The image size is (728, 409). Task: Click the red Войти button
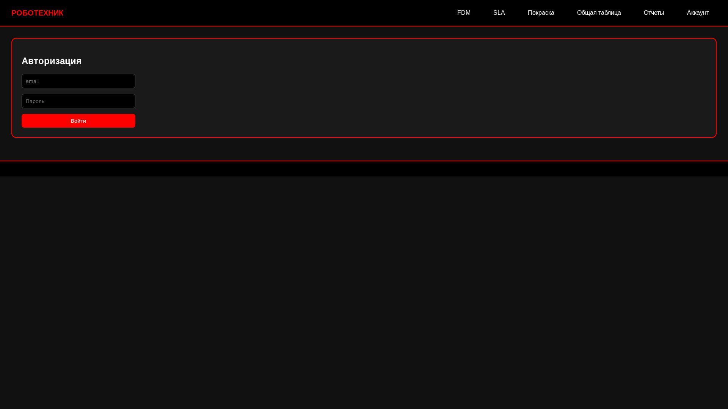[x=78, y=121]
